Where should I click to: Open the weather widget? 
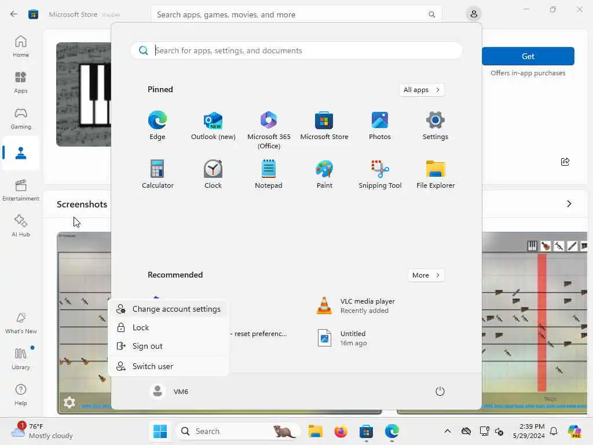pos(42,431)
